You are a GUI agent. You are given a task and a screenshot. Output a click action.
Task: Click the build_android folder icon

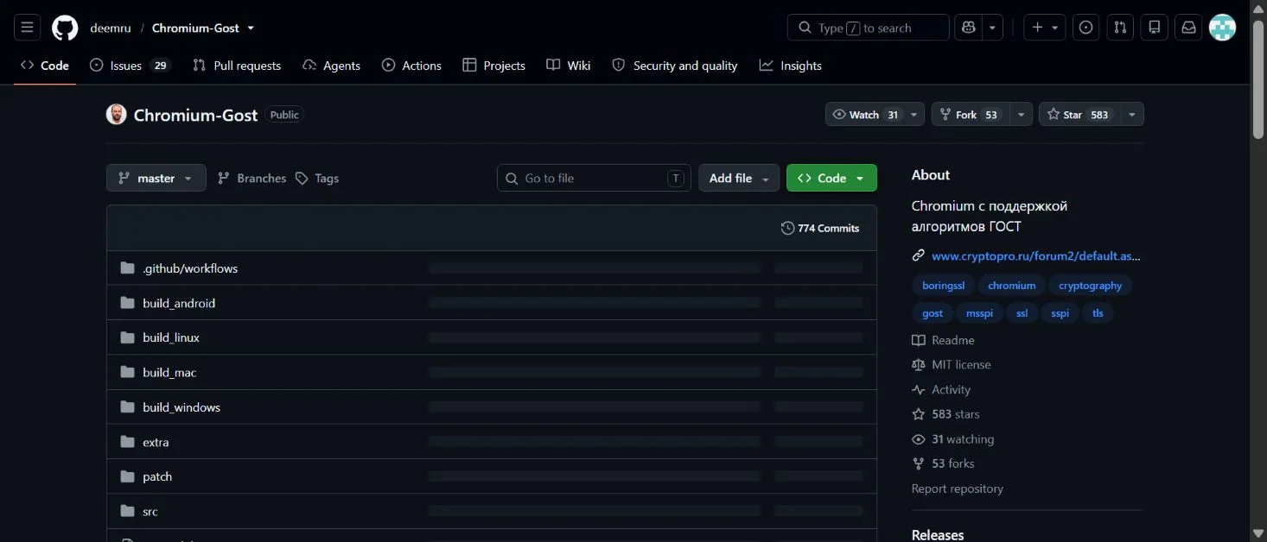pos(128,303)
